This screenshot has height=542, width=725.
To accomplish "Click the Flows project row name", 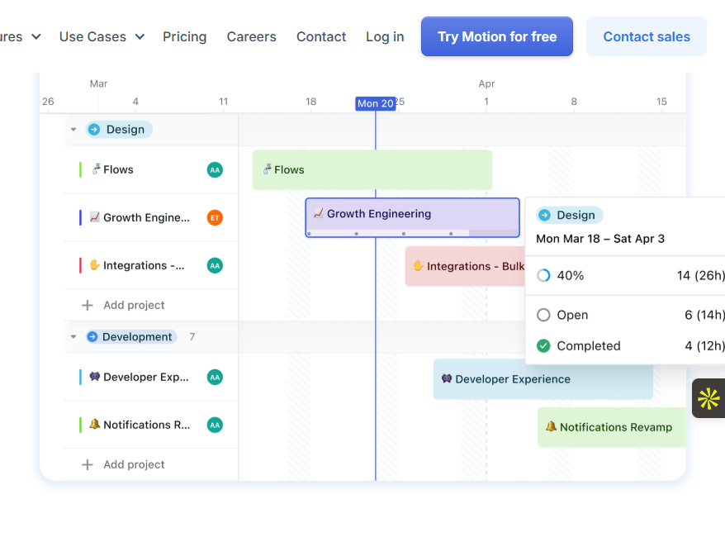I will click(x=118, y=169).
